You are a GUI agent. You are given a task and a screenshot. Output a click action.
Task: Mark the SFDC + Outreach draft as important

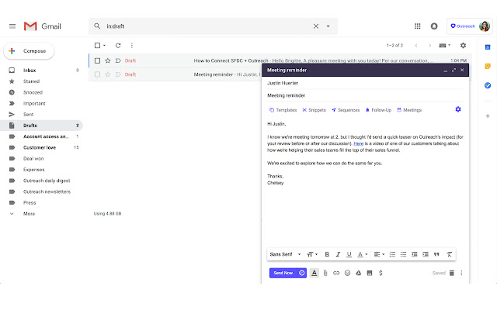(x=118, y=60)
